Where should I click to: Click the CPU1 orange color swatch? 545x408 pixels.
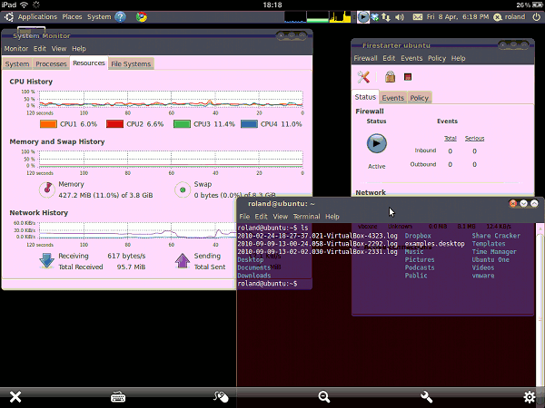pyautogui.click(x=48, y=124)
